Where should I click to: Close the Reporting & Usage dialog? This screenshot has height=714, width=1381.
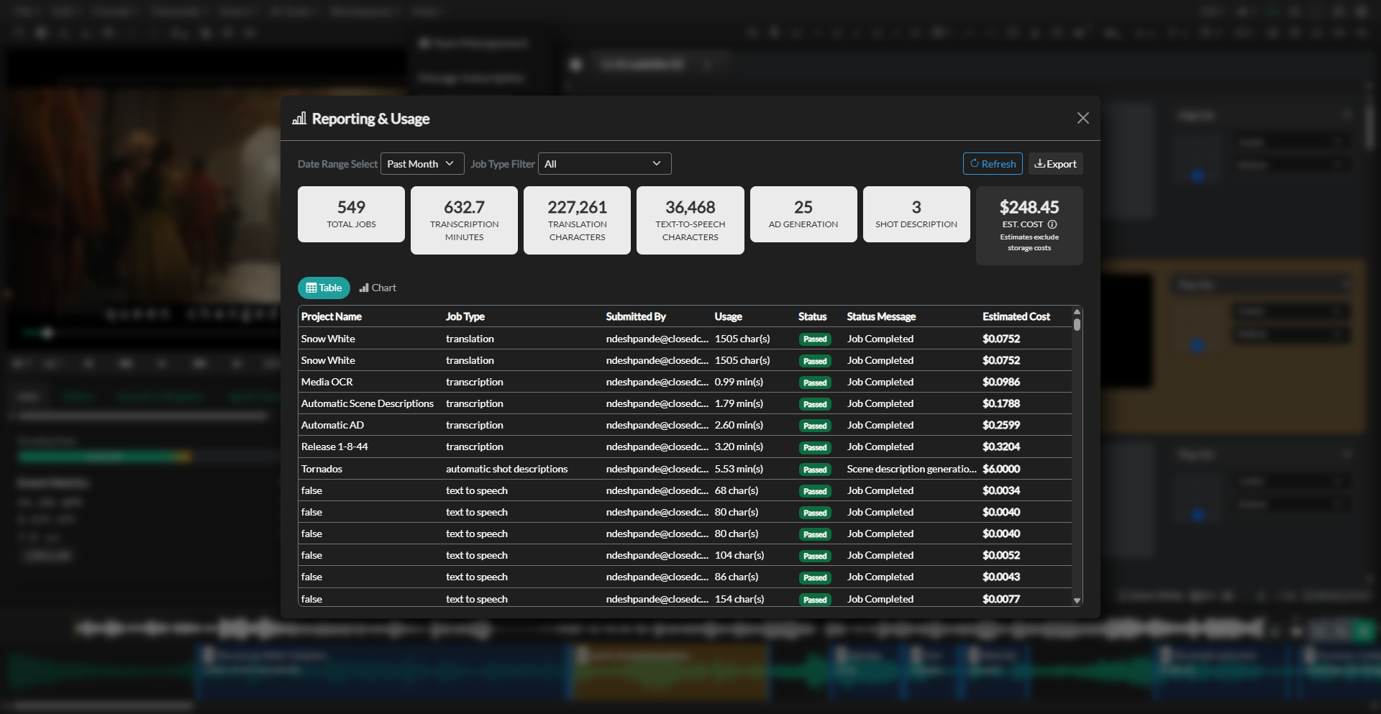click(1083, 118)
